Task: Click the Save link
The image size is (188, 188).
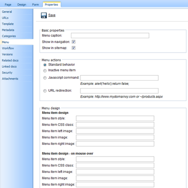Action: point(52,15)
